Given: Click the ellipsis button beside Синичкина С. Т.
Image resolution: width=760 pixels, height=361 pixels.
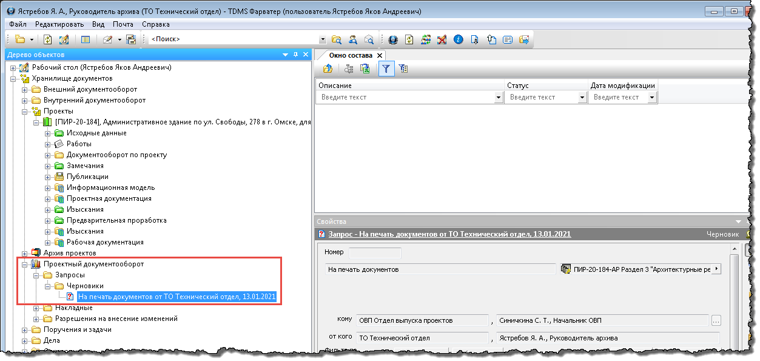Looking at the screenshot, I should tap(716, 320).
